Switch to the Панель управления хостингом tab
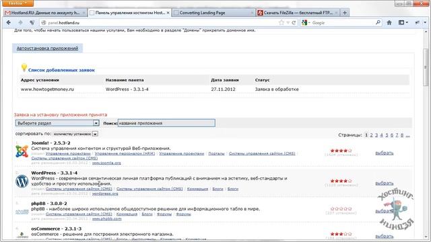 point(130,13)
